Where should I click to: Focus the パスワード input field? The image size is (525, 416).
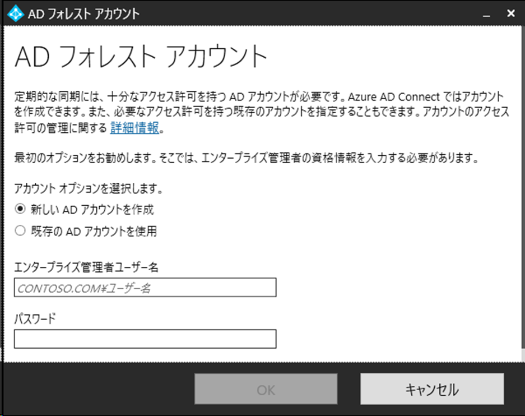(145, 339)
